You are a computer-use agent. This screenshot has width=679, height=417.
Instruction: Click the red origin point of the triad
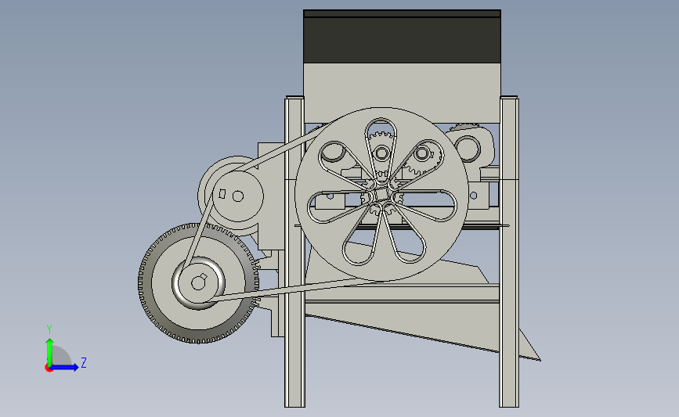(49, 368)
